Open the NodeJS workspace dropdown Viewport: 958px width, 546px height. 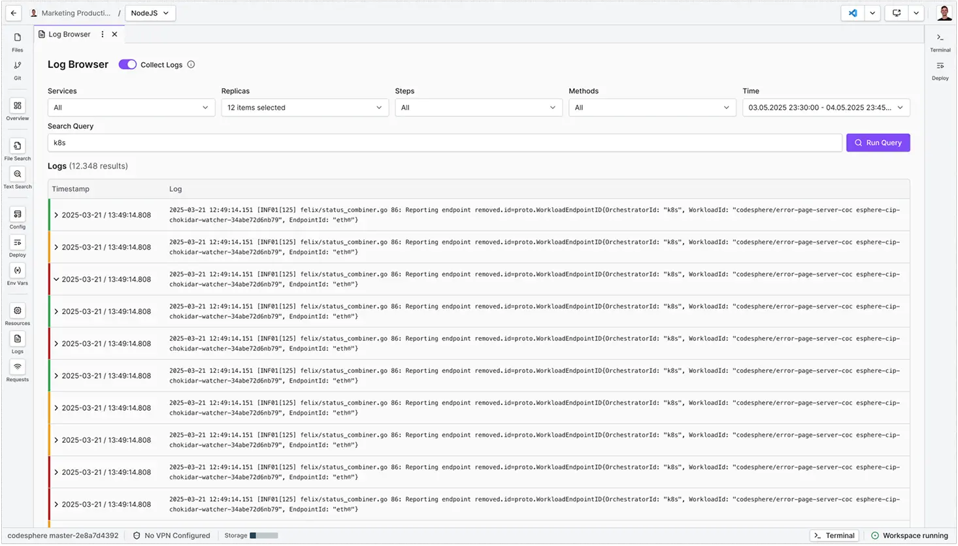[150, 13]
